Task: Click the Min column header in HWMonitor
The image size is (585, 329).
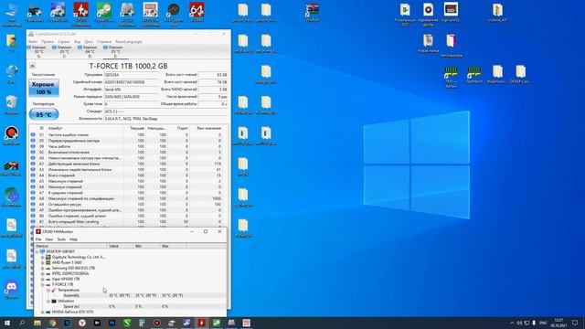Action: click(146, 246)
